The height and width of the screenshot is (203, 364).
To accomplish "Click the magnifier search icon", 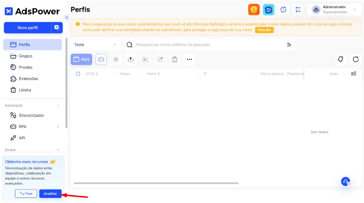I will coord(130,44).
